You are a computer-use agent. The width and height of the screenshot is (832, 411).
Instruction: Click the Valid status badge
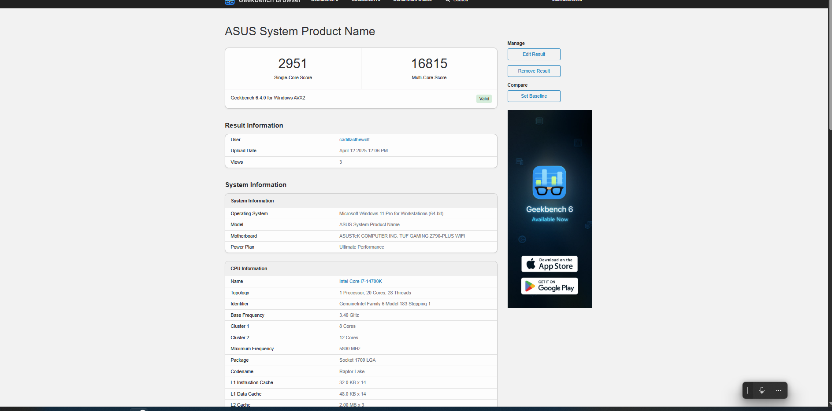484,99
